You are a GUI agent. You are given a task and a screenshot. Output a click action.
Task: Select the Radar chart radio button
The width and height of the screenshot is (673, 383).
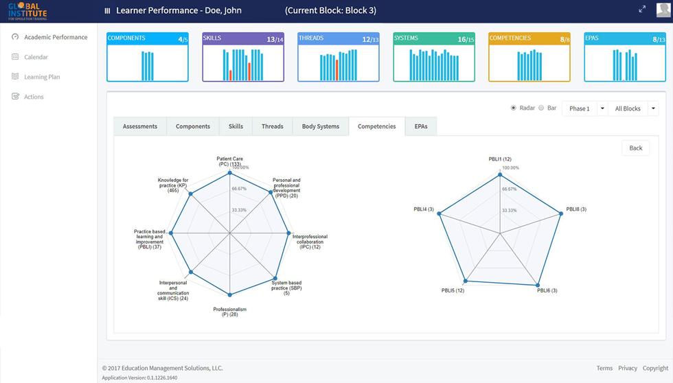tap(514, 108)
